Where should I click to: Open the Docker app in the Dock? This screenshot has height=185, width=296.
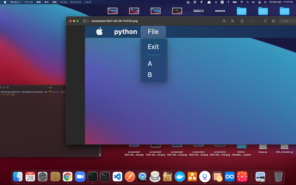[x=180, y=176]
